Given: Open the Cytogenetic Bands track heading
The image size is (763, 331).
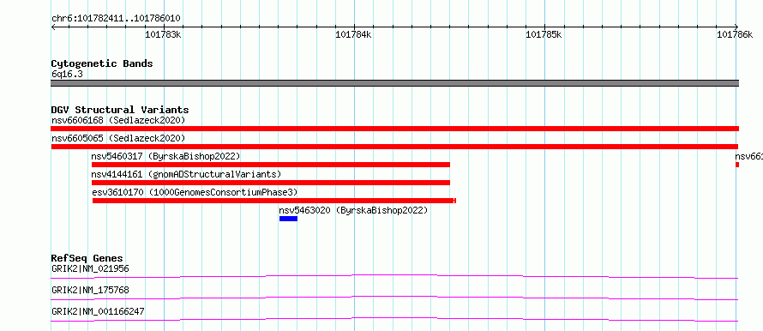Looking at the screenshot, I should (x=102, y=63).
